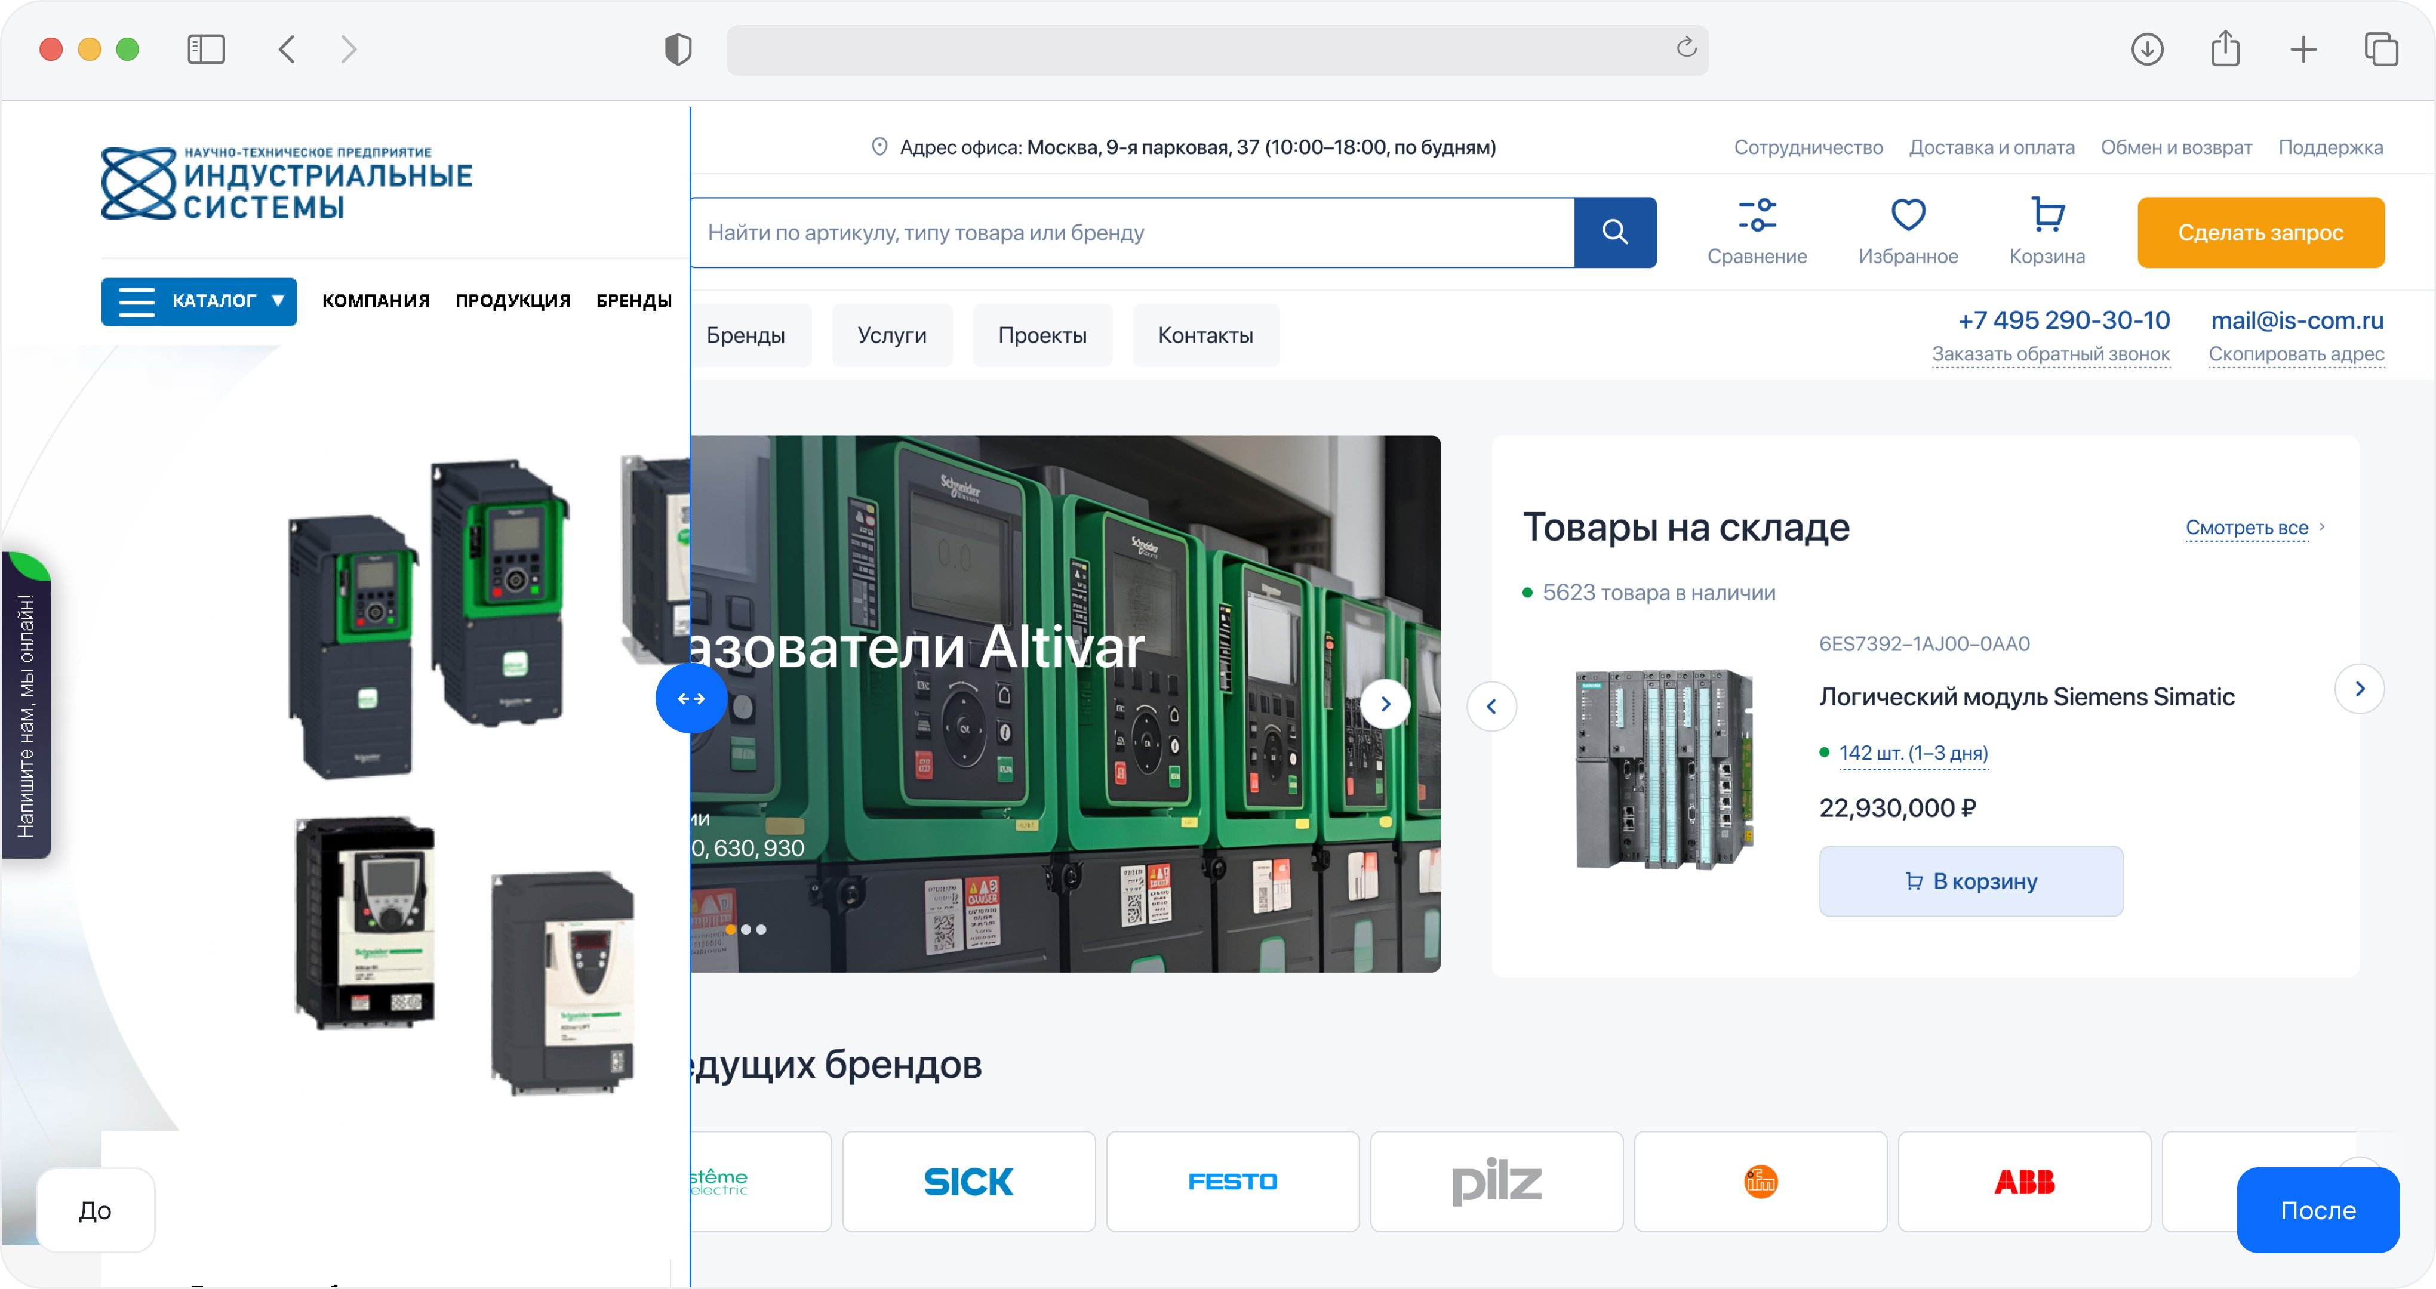2436x1289 pixels.
Task: Grab the before-after slider handle
Action: (x=691, y=698)
